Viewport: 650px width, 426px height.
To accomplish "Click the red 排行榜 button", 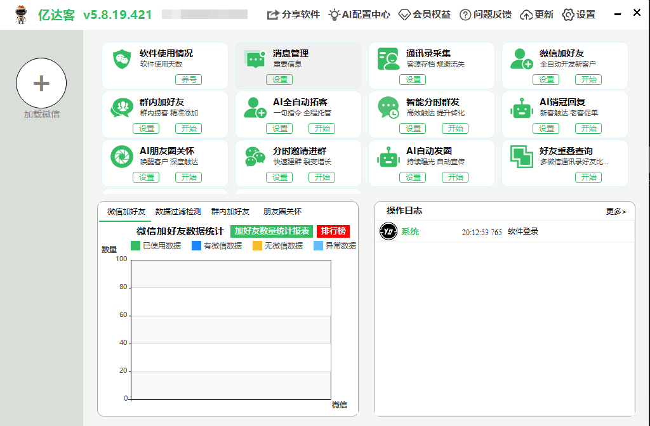I will (x=333, y=231).
